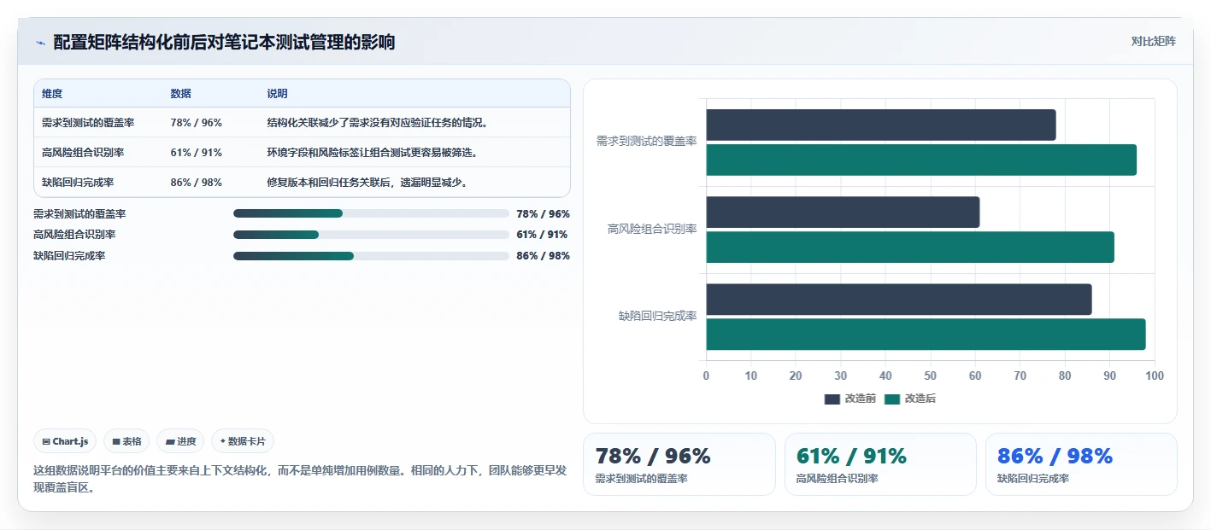Toggle the 改造前 legend entry

[849, 399]
